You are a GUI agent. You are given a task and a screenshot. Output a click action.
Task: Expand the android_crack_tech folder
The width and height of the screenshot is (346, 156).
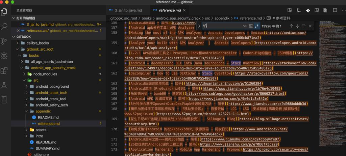tap(26, 93)
